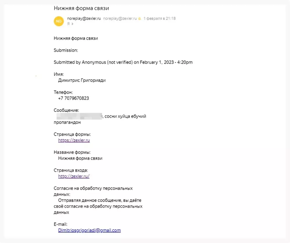This screenshot has height=243, width=290.
Task: Expand recipient details chevron next to Я
Action: point(72,24)
